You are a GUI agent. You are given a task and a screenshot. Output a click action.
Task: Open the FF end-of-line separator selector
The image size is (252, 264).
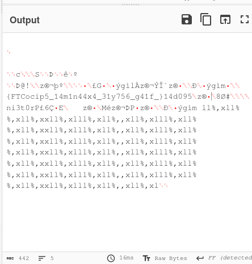click(230, 258)
